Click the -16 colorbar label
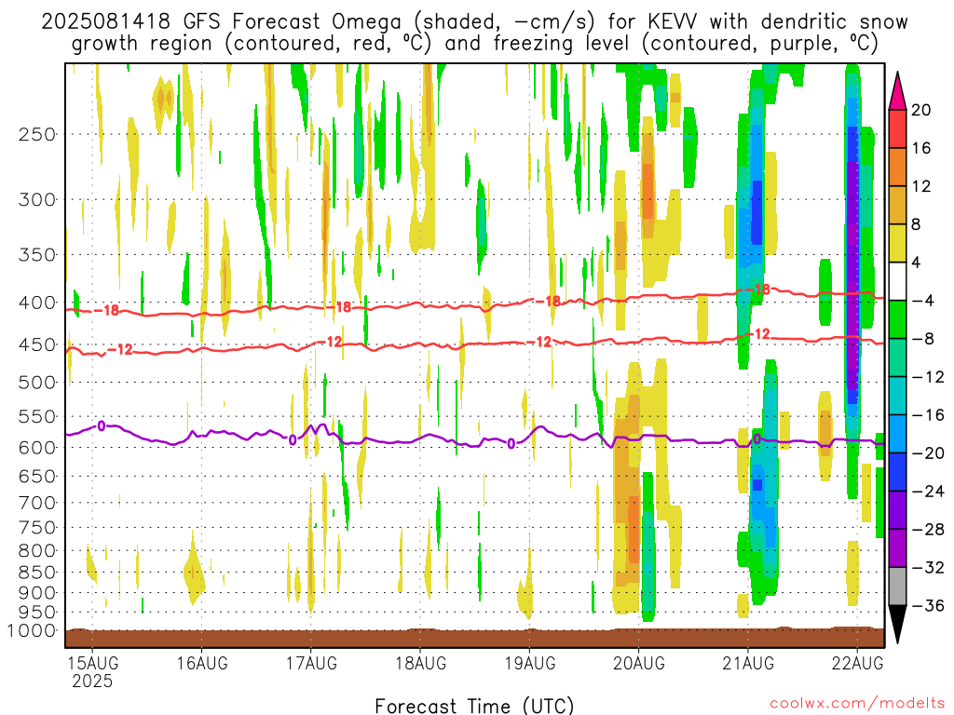The width and height of the screenshot is (954, 715). pyautogui.click(x=928, y=414)
